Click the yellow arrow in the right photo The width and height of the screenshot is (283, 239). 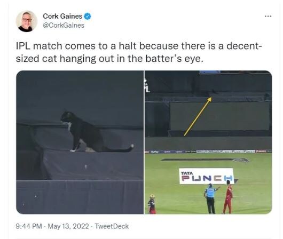click(x=198, y=116)
